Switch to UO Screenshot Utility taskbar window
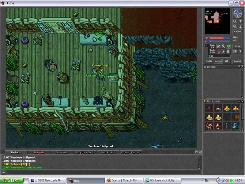The height and width of the screenshot is (184, 245). tap(162, 180)
